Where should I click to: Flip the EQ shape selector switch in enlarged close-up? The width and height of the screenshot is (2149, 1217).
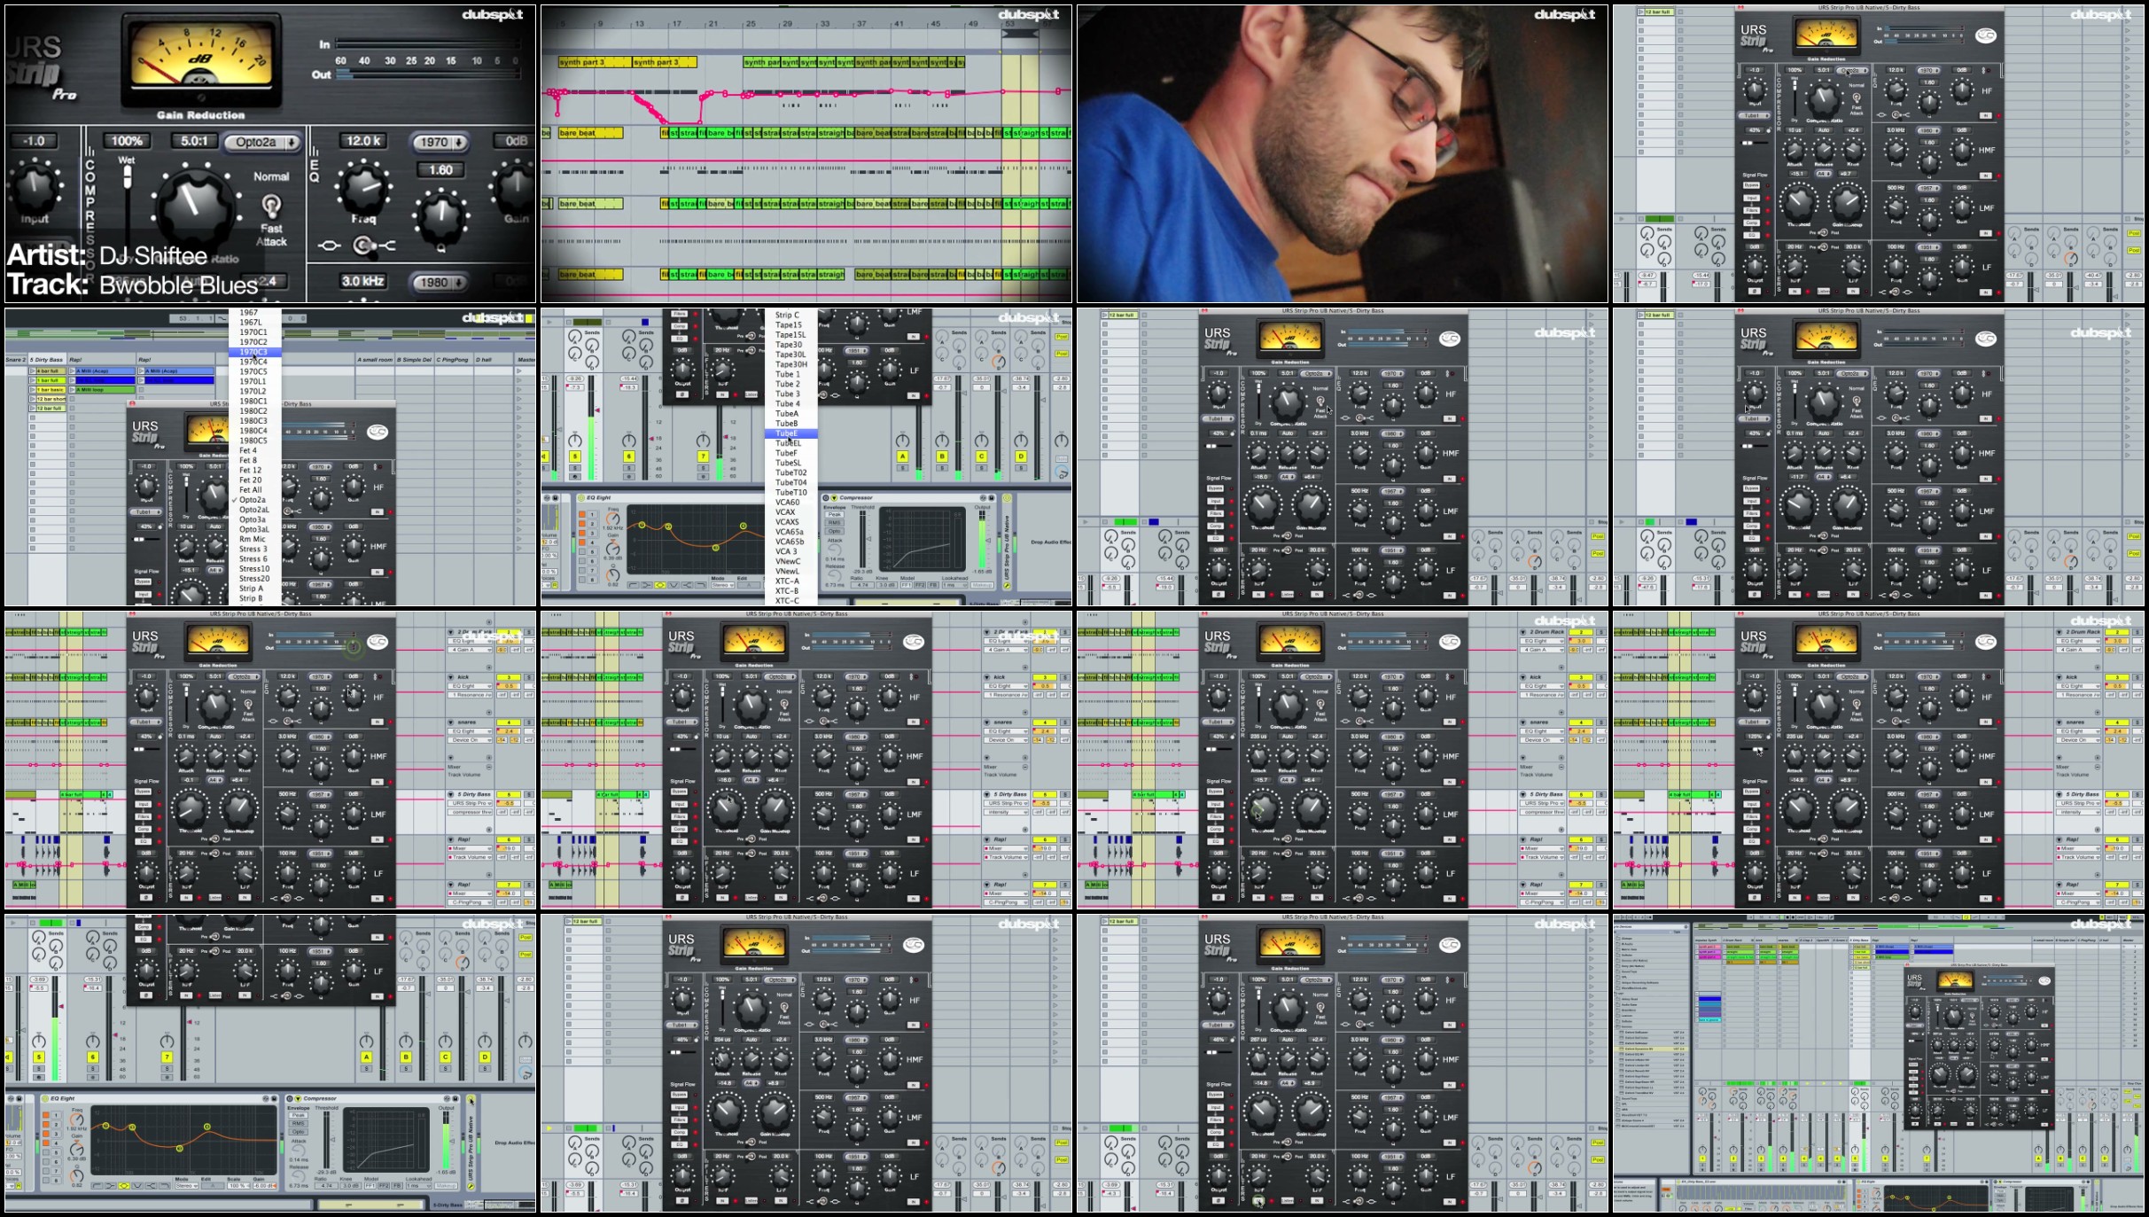pyautogui.click(x=364, y=246)
